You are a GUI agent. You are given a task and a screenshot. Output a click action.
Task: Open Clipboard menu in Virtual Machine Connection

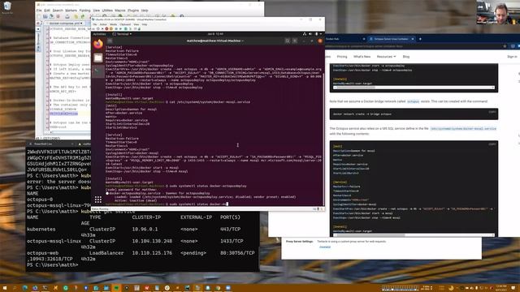tap(125, 24)
